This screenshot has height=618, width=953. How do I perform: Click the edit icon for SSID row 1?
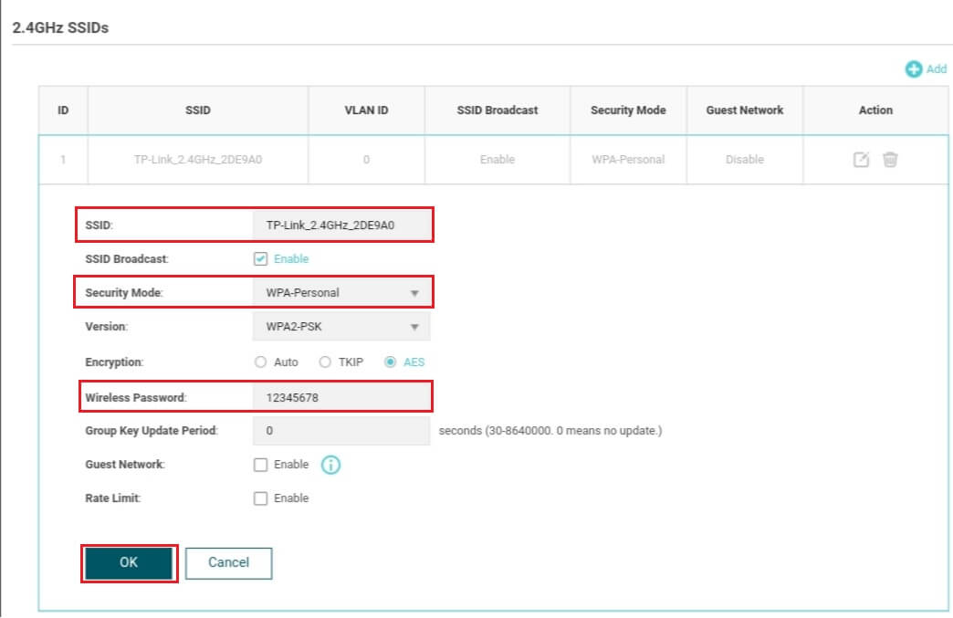tap(861, 160)
